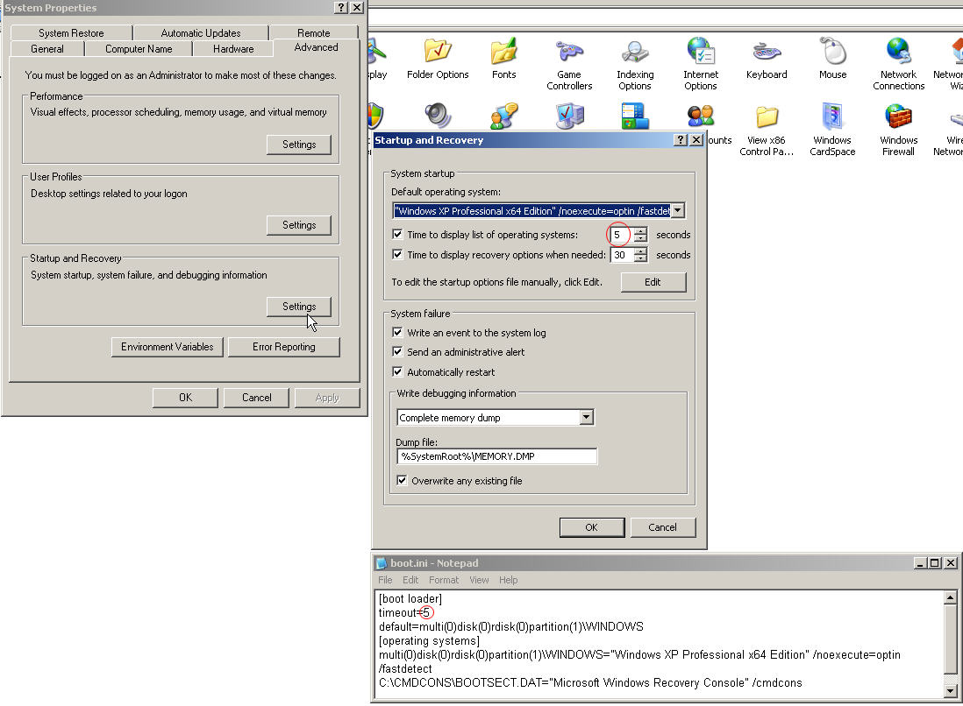Open Notepad File menu

pyautogui.click(x=385, y=580)
